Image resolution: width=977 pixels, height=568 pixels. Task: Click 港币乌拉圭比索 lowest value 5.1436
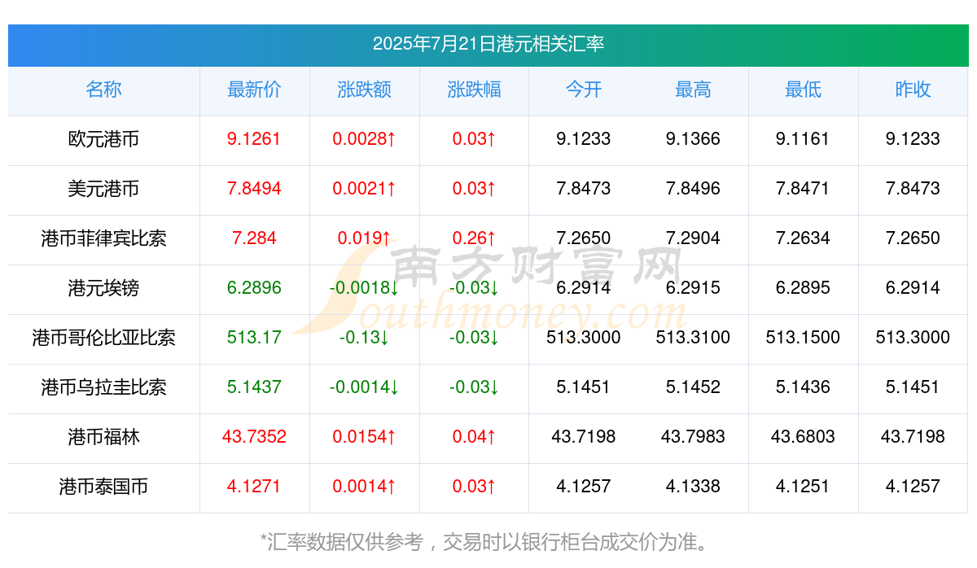tap(803, 387)
